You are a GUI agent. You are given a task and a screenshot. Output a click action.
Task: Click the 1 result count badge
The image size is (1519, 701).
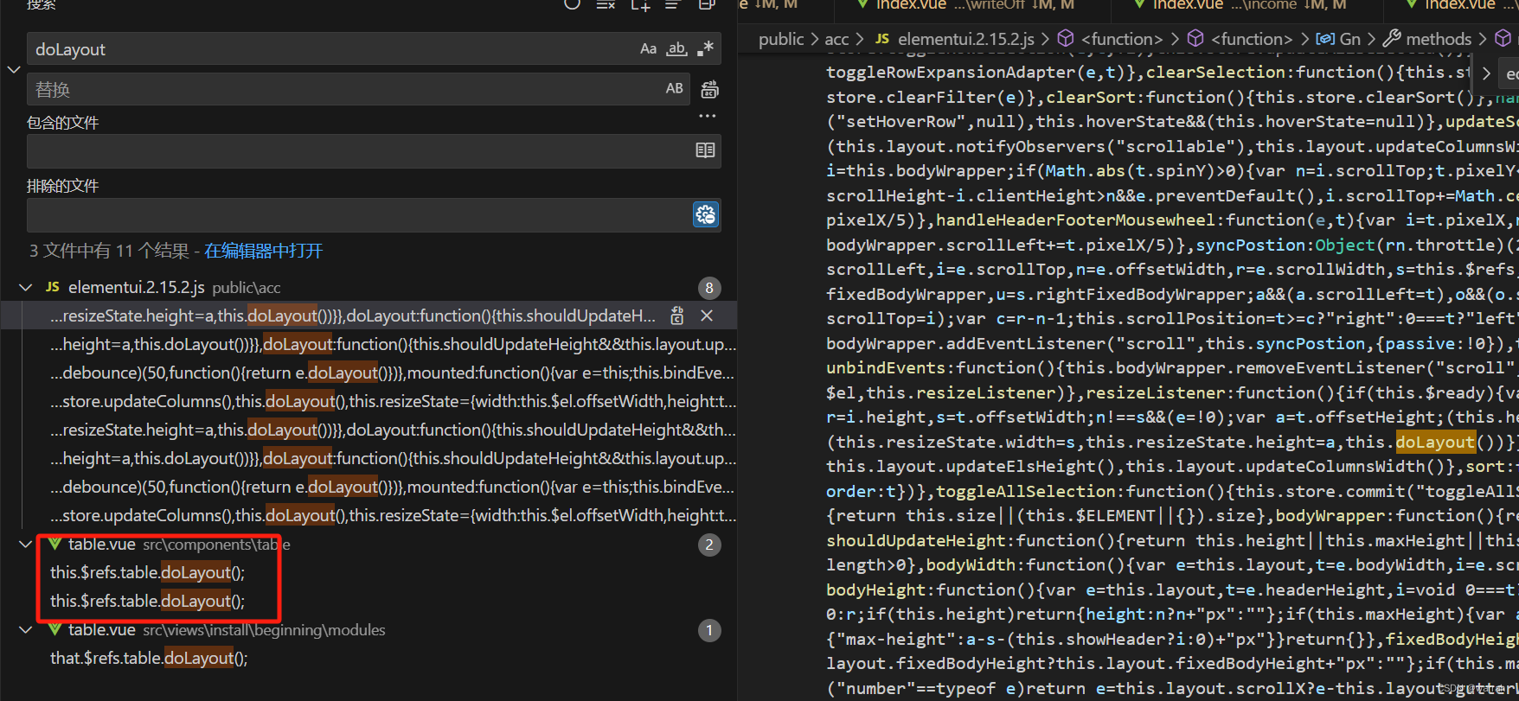[709, 630]
